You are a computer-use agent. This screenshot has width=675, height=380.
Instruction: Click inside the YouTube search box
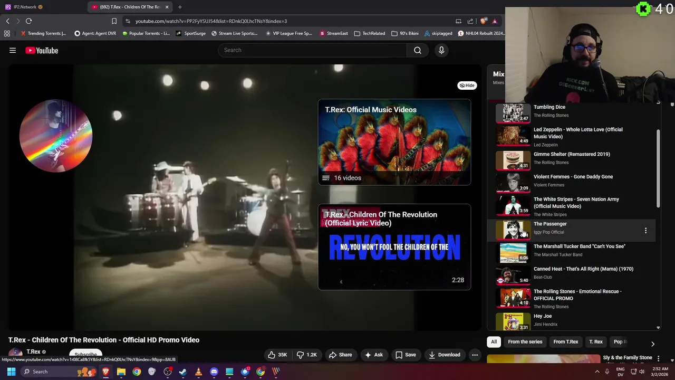point(312,50)
